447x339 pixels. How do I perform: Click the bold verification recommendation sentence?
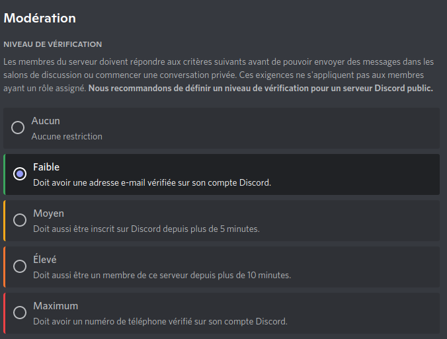261,89
